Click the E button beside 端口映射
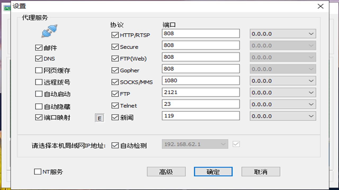339x190 pixels. click(x=100, y=118)
